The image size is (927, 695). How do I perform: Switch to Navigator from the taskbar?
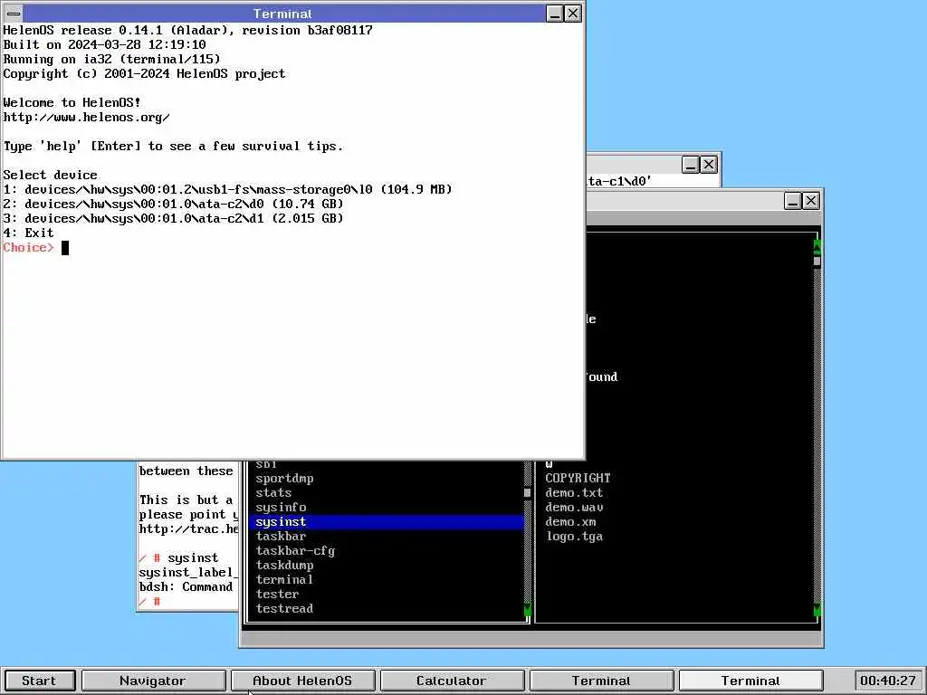[152, 681]
